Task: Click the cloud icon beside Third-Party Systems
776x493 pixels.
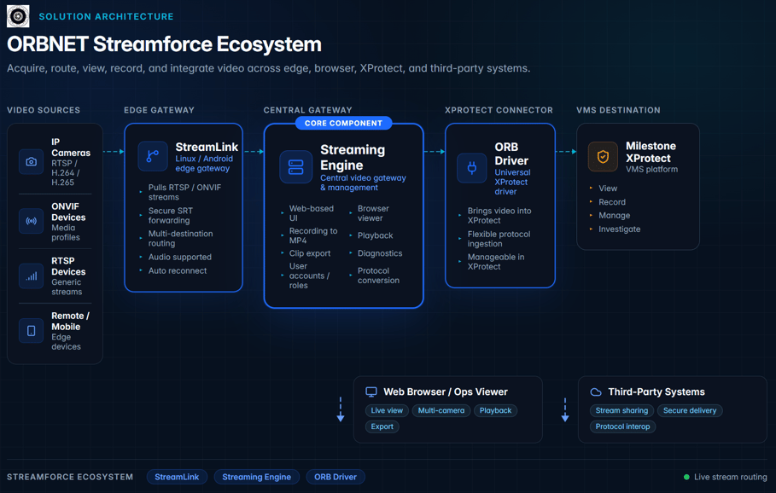Action: click(x=596, y=392)
